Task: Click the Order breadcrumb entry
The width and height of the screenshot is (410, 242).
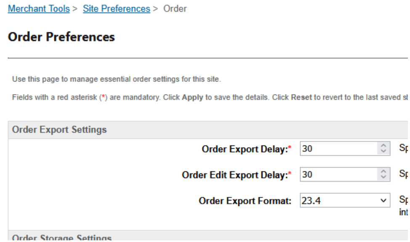Action: [176, 9]
